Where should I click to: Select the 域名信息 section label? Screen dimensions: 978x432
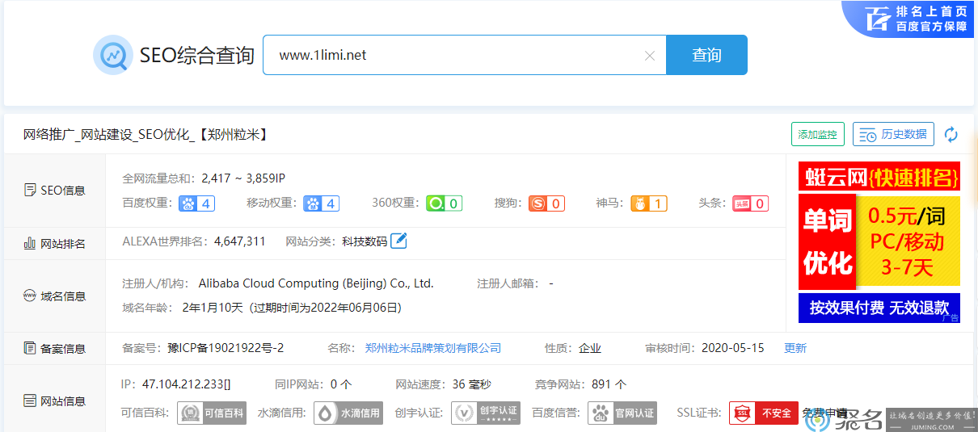(54, 296)
